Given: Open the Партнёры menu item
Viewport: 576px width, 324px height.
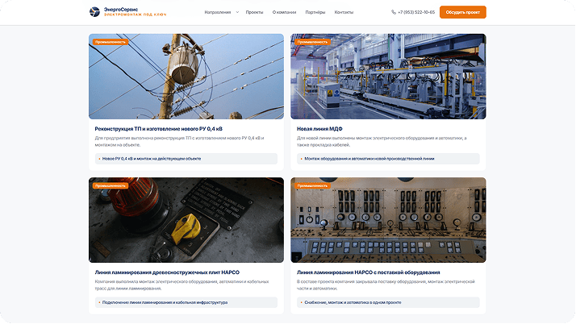Looking at the screenshot, I should [x=315, y=12].
